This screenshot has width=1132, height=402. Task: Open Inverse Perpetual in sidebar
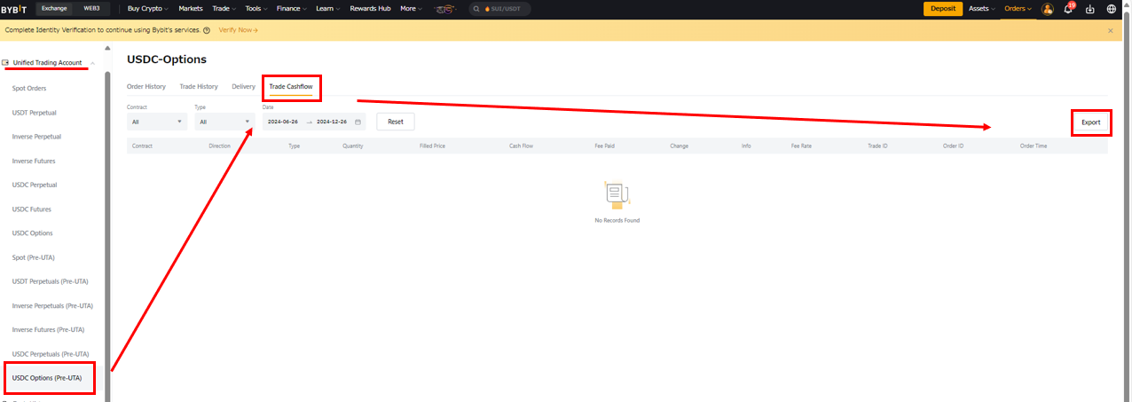pyautogui.click(x=36, y=137)
